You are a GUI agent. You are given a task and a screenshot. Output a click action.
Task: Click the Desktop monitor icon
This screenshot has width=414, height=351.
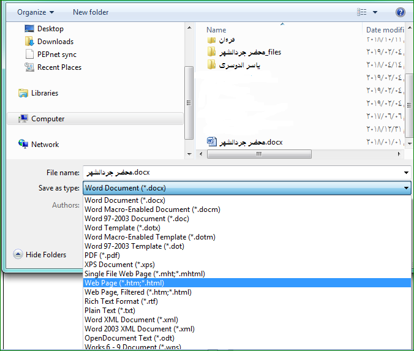click(29, 29)
